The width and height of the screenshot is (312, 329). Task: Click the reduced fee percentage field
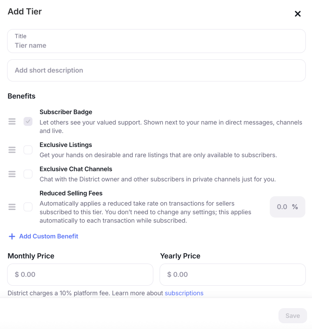[x=283, y=207]
